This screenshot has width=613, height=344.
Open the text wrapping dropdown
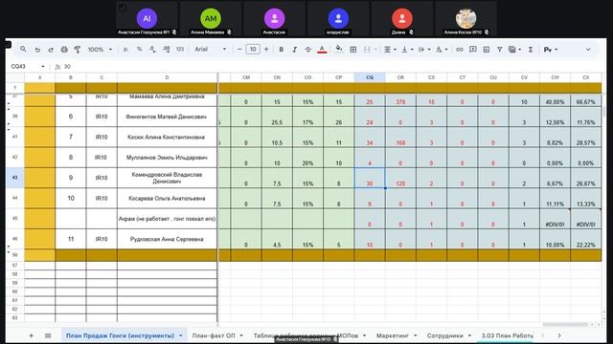pos(424,50)
